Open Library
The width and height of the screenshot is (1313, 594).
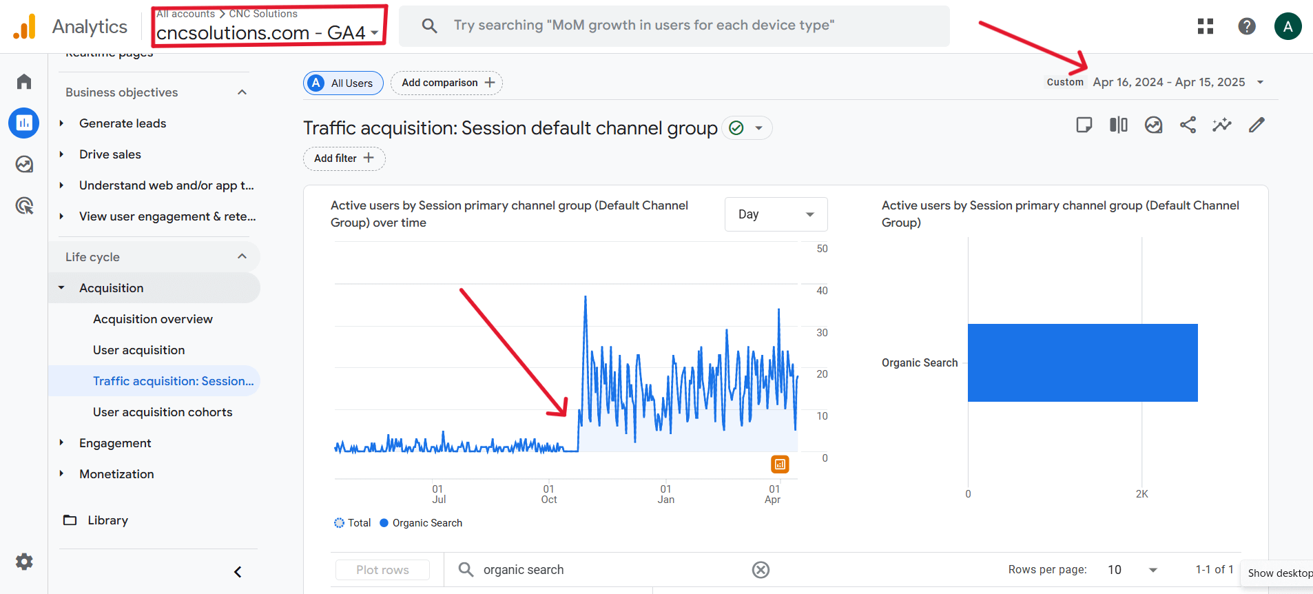click(107, 520)
